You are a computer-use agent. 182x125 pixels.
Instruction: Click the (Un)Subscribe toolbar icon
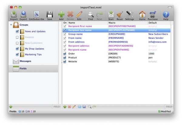[x=36, y=14]
